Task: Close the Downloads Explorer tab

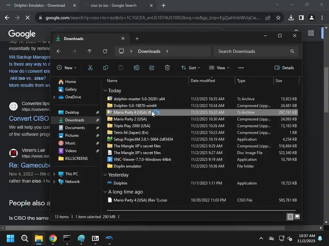Action: (x=123, y=38)
